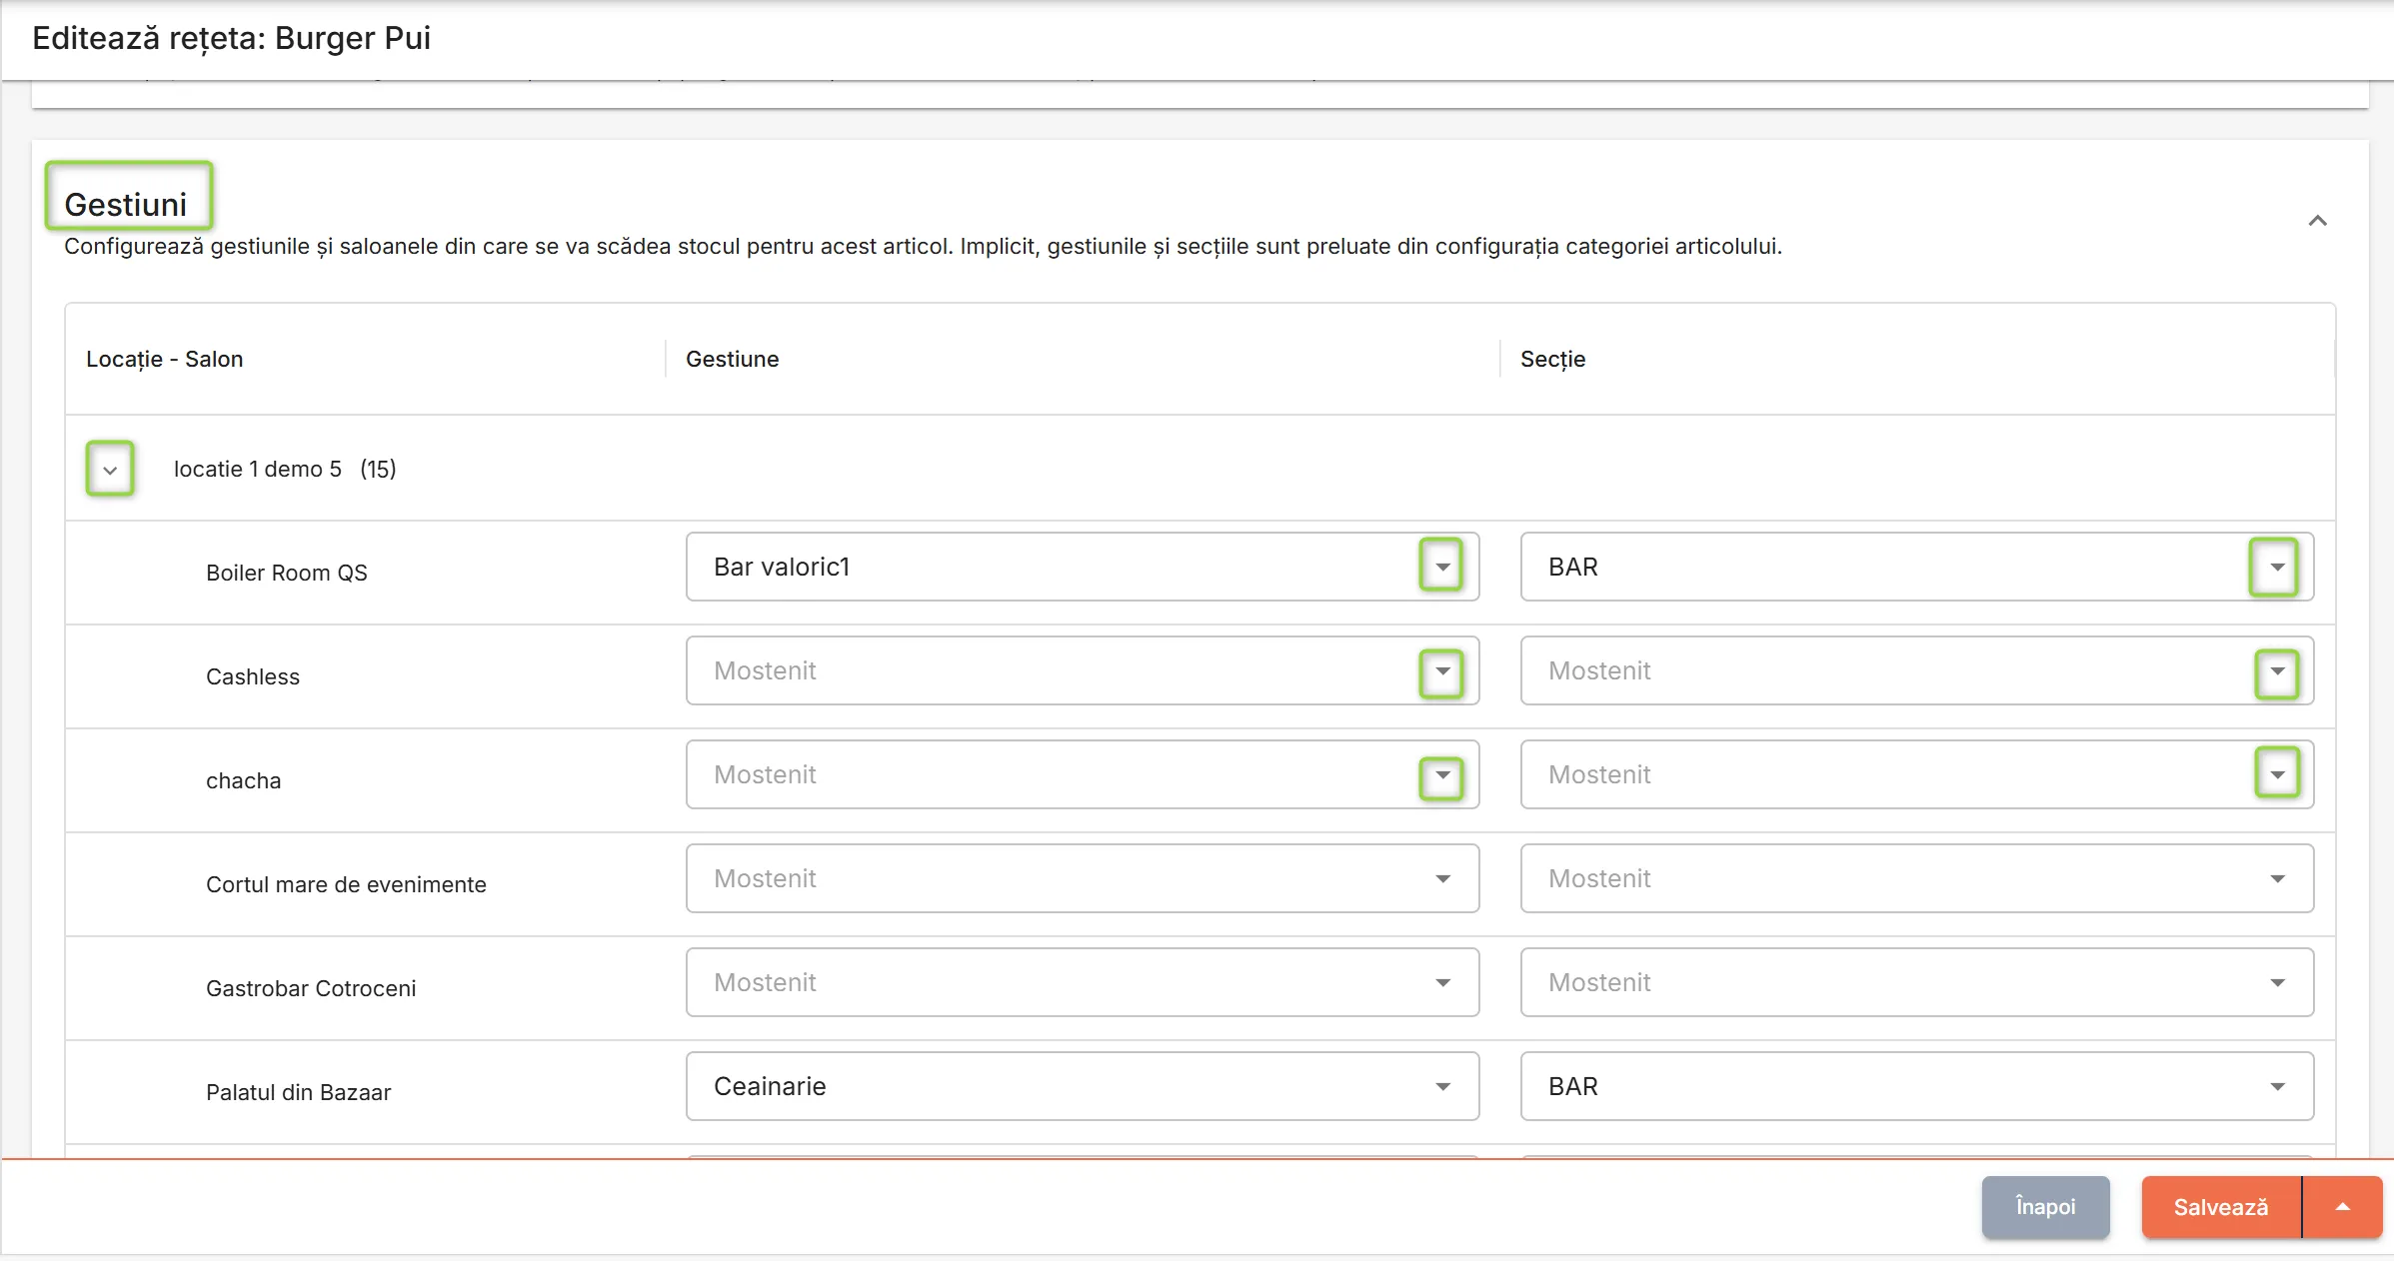Collapse the locatie 1 demo 5 group
This screenshot has height=1261, width=2394.
(x=110, y=469)
